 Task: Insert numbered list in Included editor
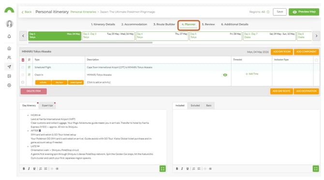[x=193, y=169]
